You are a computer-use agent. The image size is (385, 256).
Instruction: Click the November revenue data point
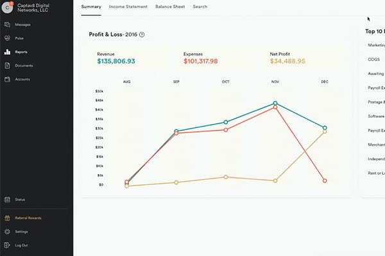click(275, 103)
